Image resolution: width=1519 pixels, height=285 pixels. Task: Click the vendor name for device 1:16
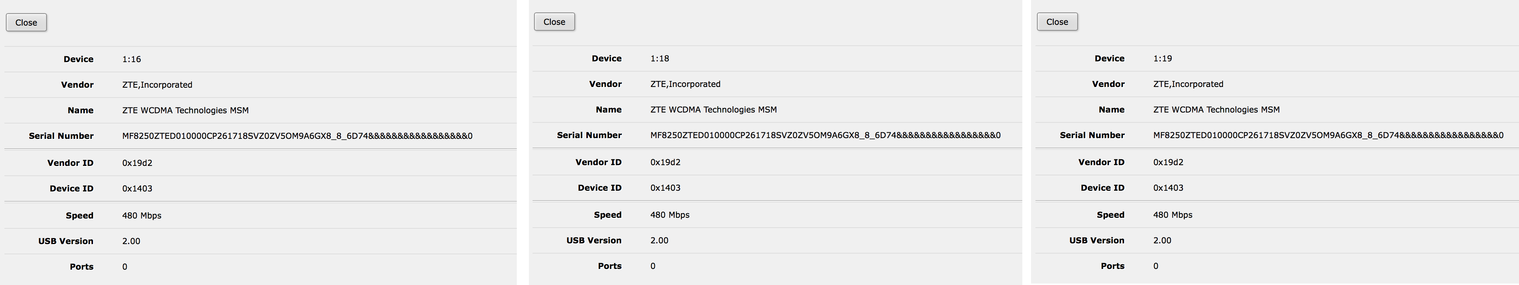tap(157, 85)
